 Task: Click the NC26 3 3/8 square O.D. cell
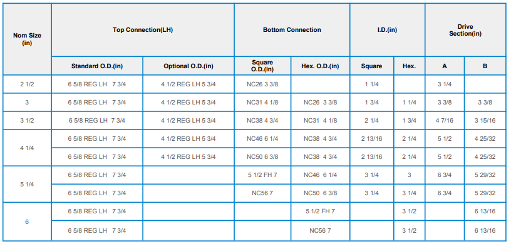click(x=262, y=84)
